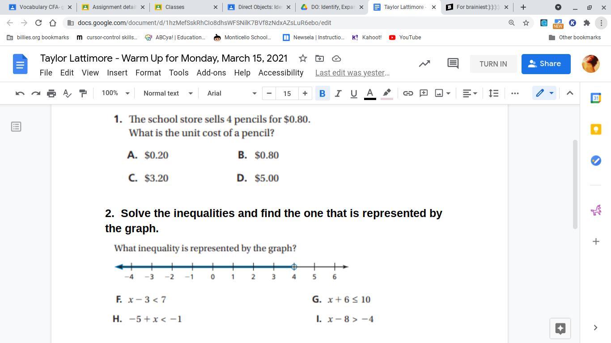The width and height of the screenshot is (611, 343).
Task: Open the highlight color picker
Action: [x=387, y=93]
